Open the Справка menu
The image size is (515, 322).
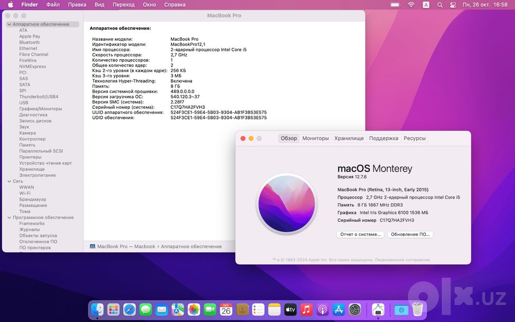point(175,5)
